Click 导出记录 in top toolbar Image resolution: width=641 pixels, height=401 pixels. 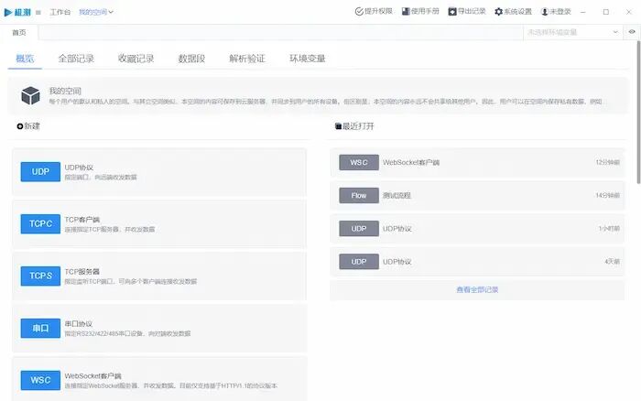(467, 12)
